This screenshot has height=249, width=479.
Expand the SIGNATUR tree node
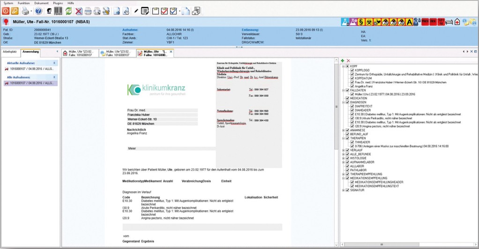pos(344,190)
